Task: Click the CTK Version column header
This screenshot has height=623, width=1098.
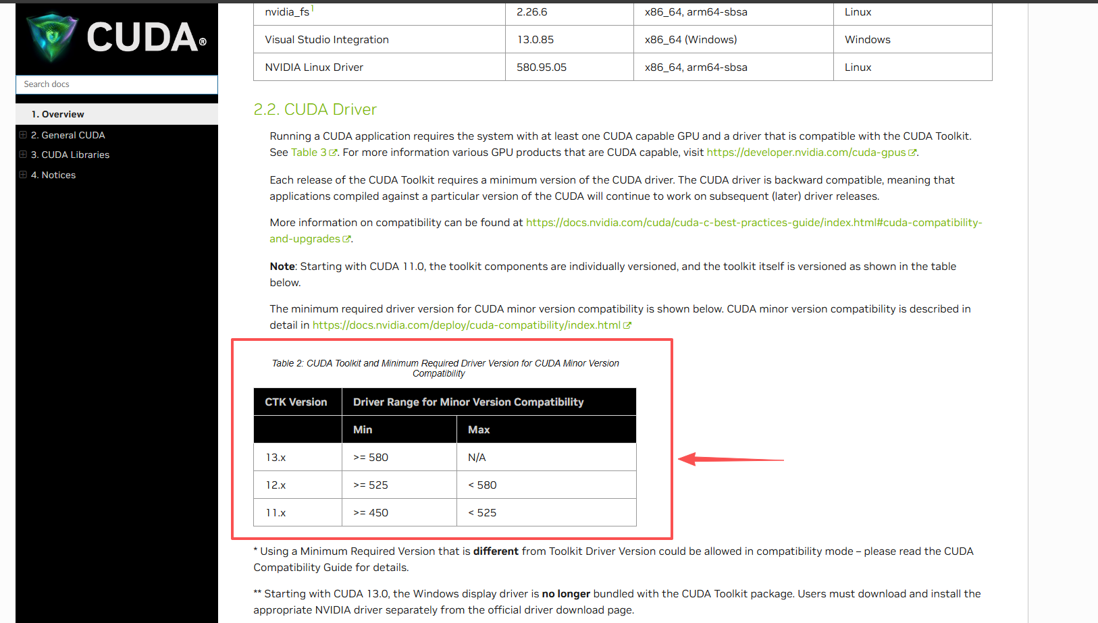Action: click(296, 402)
